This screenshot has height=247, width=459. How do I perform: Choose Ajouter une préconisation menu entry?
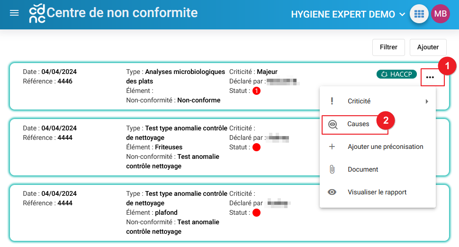point(385,146)
